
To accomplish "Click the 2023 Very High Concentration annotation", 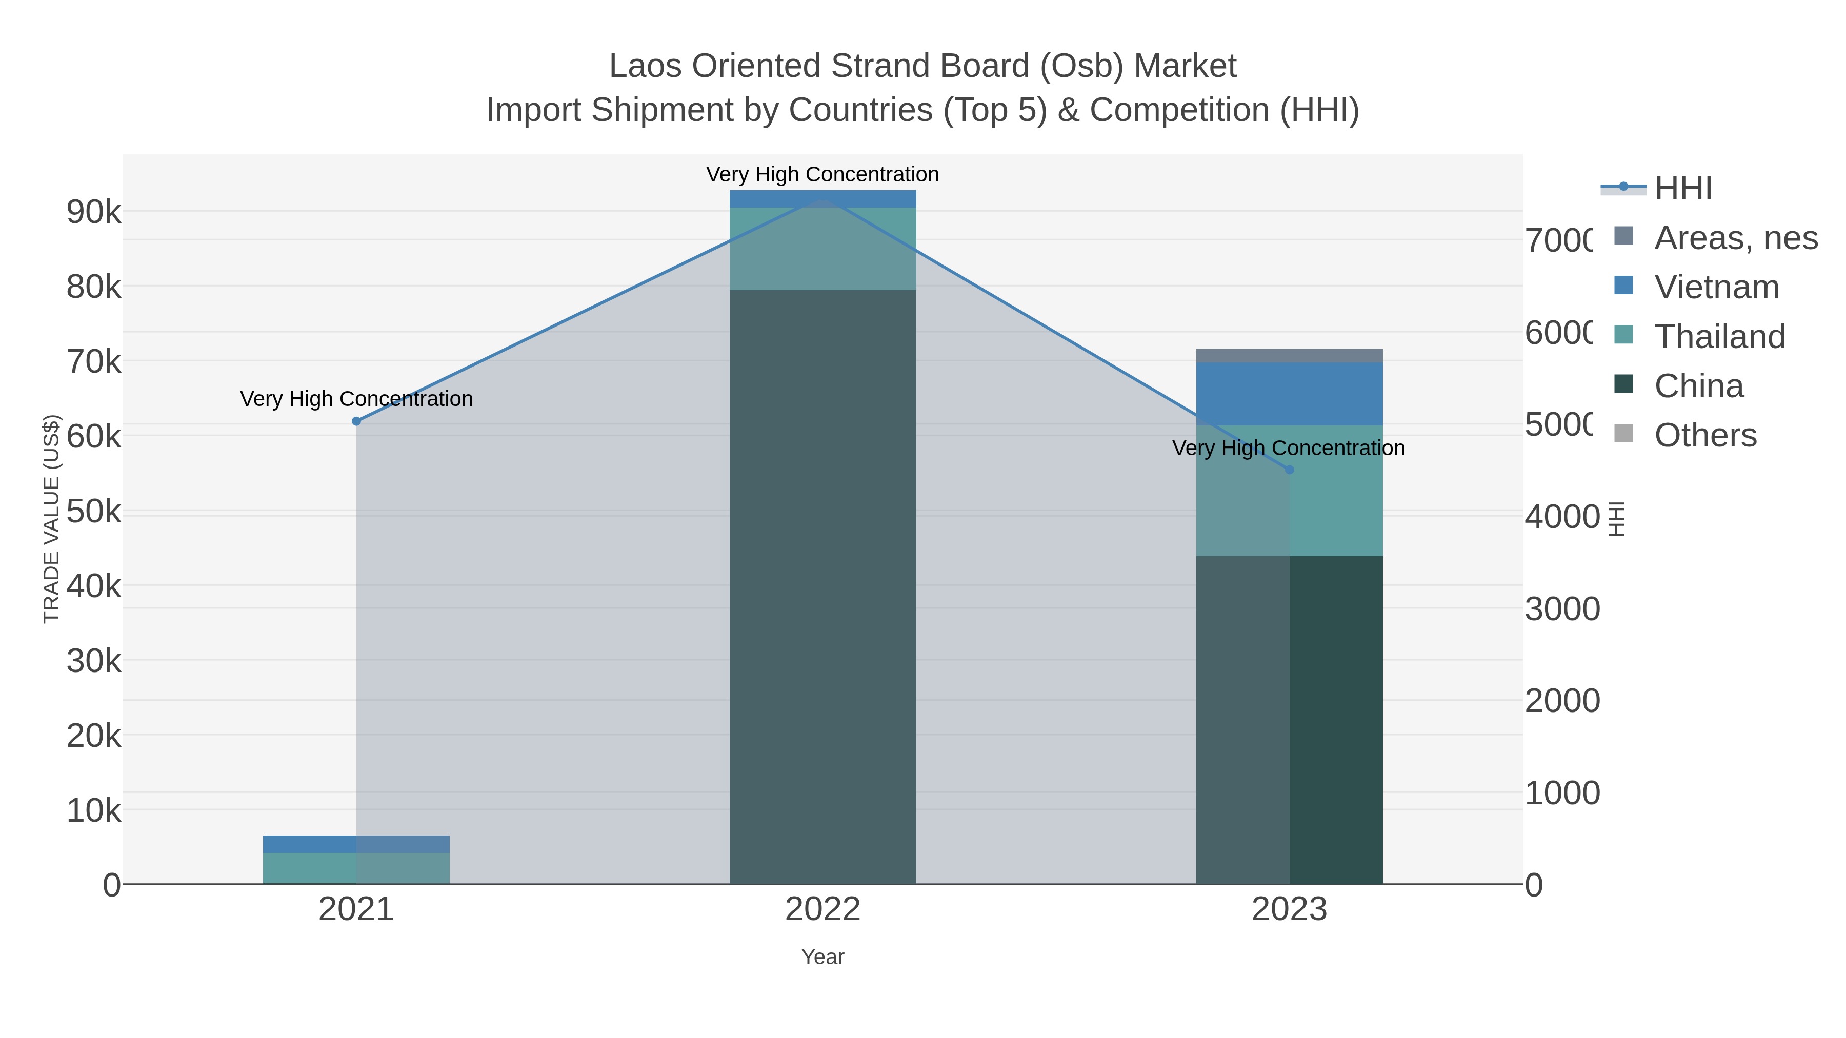I will (x=1289, y=447).
